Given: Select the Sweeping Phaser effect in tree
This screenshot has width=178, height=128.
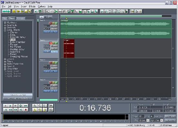Looking at the screenshot, I should (x=19, y=57).
